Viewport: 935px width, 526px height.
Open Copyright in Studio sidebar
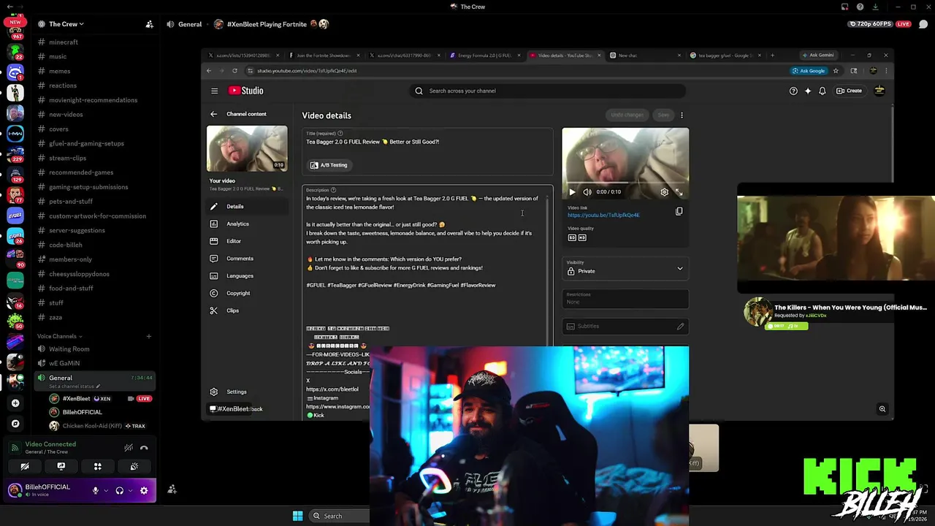click(247, 293)
